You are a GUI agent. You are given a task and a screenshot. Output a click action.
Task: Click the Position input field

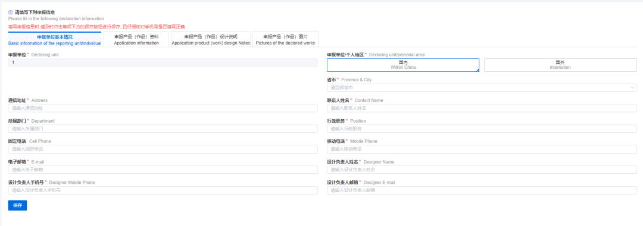482,129
